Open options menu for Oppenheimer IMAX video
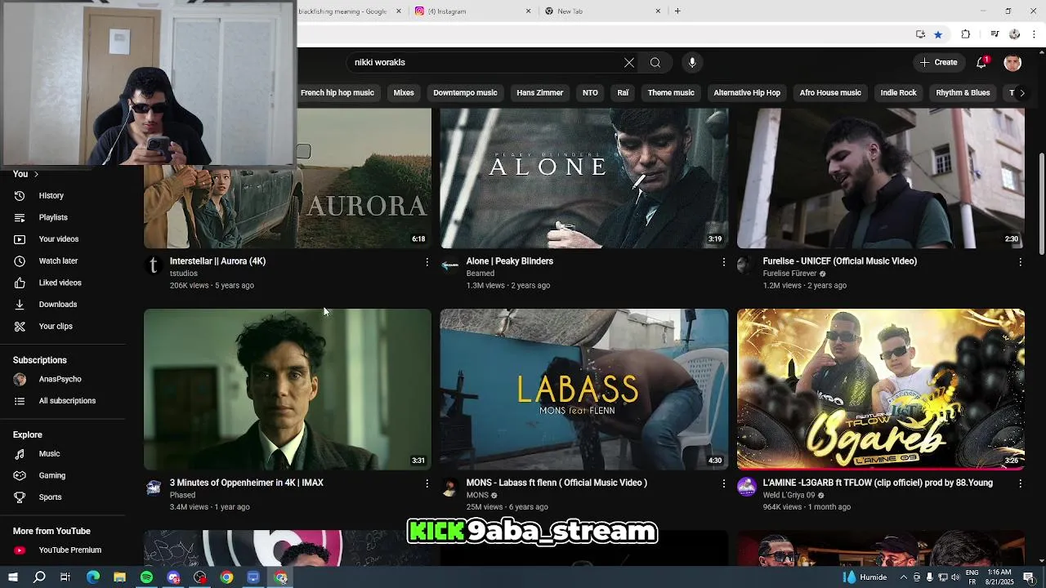 click(427, 483)
